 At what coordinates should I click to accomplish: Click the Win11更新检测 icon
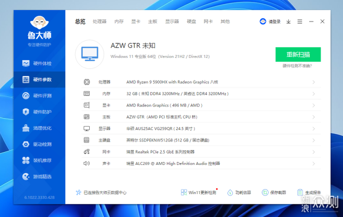point(184,192)
